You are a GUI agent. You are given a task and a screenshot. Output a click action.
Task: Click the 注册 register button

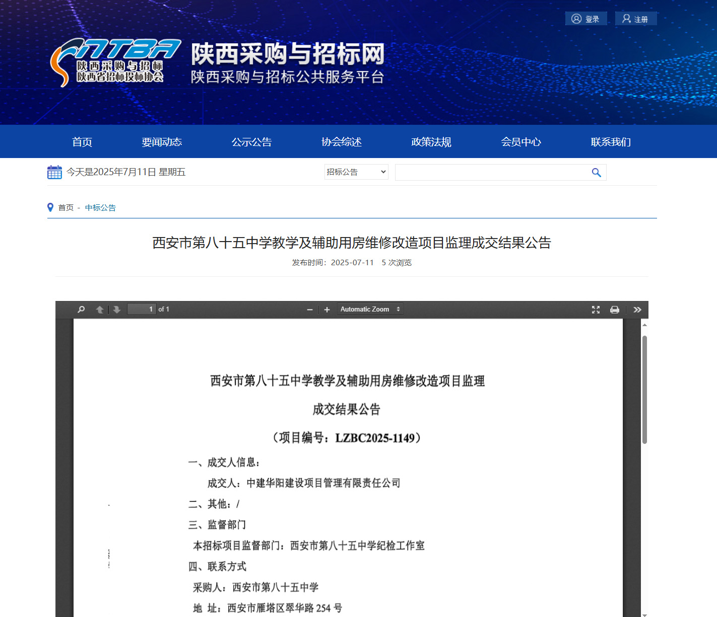tap(636, 19)
